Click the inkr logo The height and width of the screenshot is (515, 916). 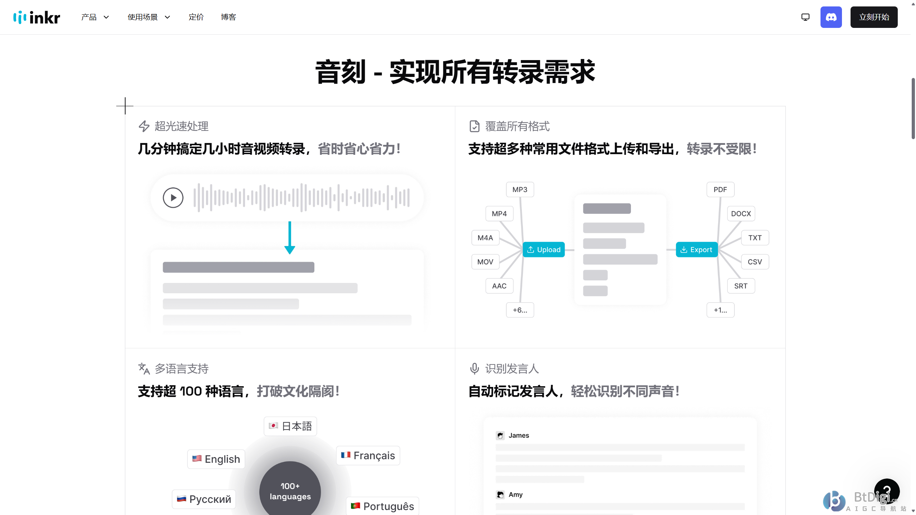point(36,17)
